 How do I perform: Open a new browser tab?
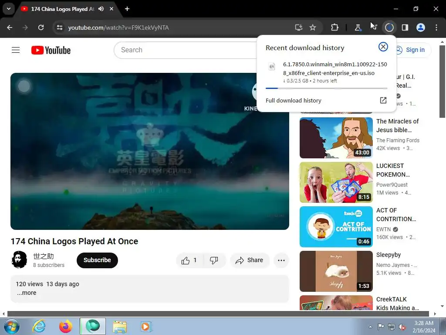click(x=127, y=9)
